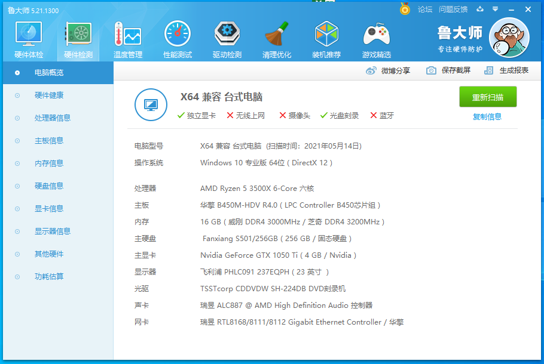Share to Weibo via 微博分享

click(388, 70)
